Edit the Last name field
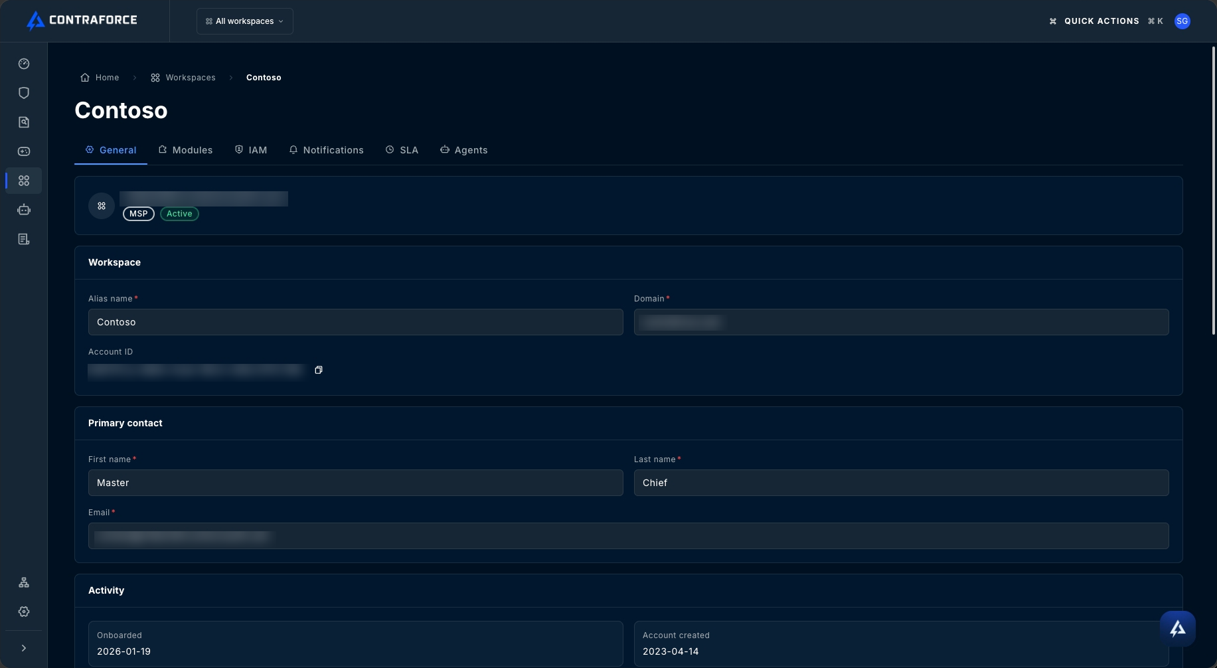This screenshot has height=668, width=1217. tap(902, 483)
